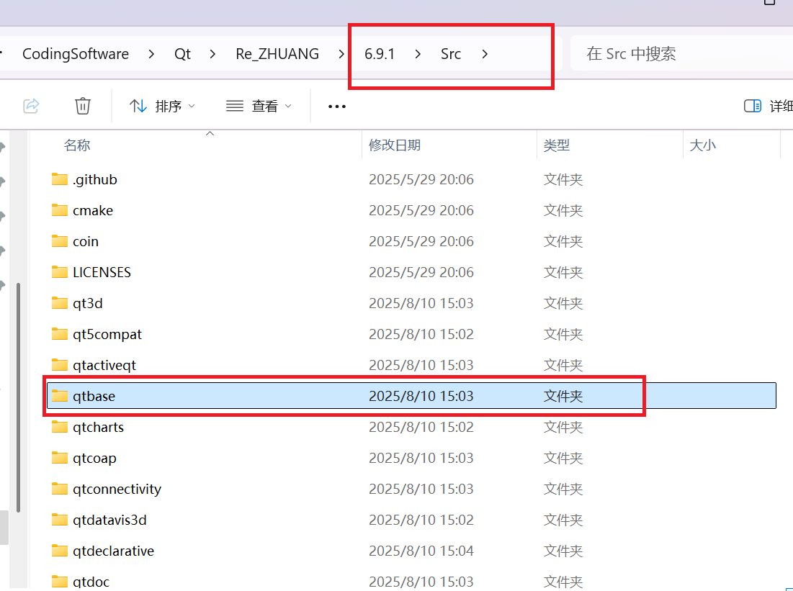Click the 6.9.1 breadcrumb segment
Screen dimensions: 793x591
pos(380,53)
